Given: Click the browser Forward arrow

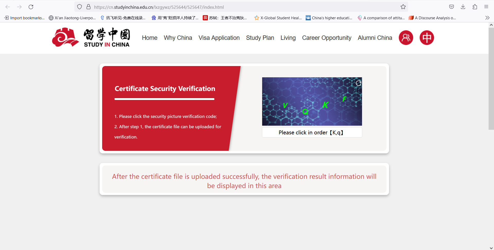Looking at the screenshot, I should (x=19, y=7).
